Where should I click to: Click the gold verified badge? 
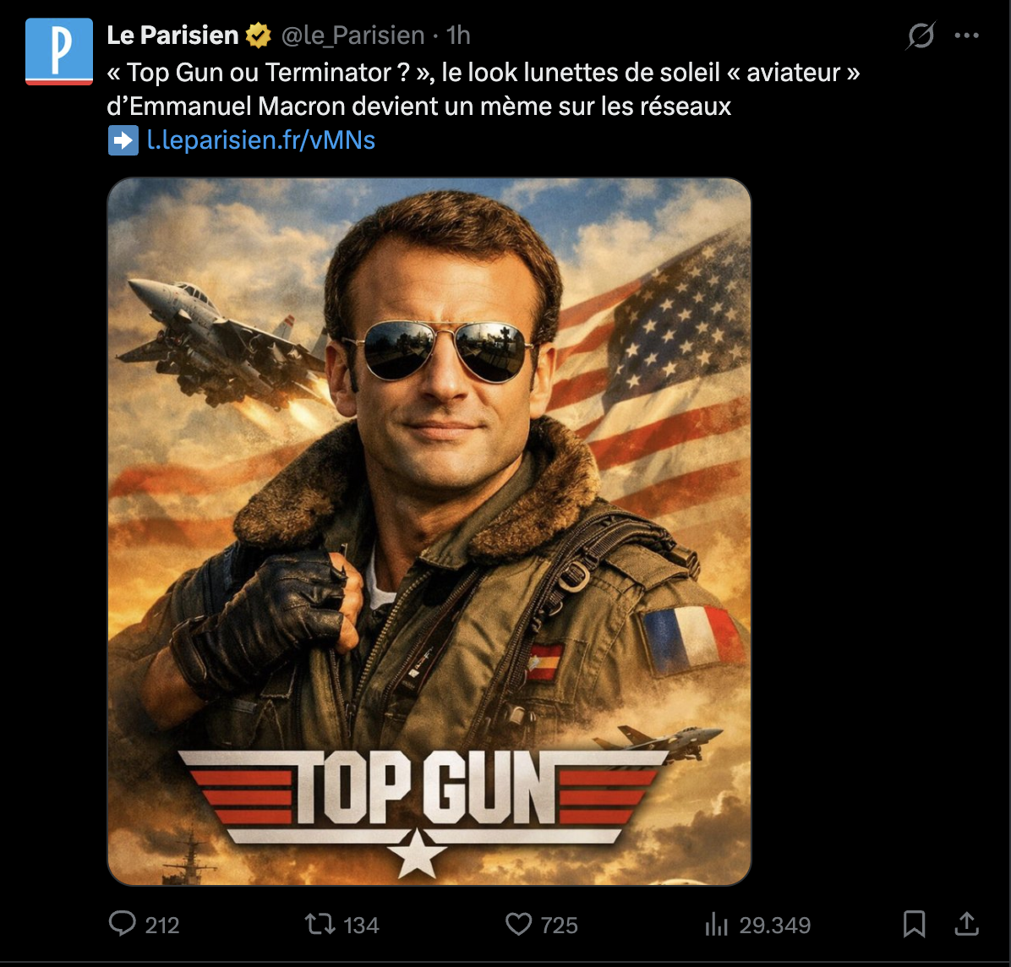click(x=259, y=36)
